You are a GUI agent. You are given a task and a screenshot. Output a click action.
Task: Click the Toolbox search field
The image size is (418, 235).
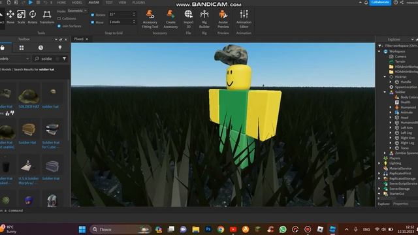(46, 59)
